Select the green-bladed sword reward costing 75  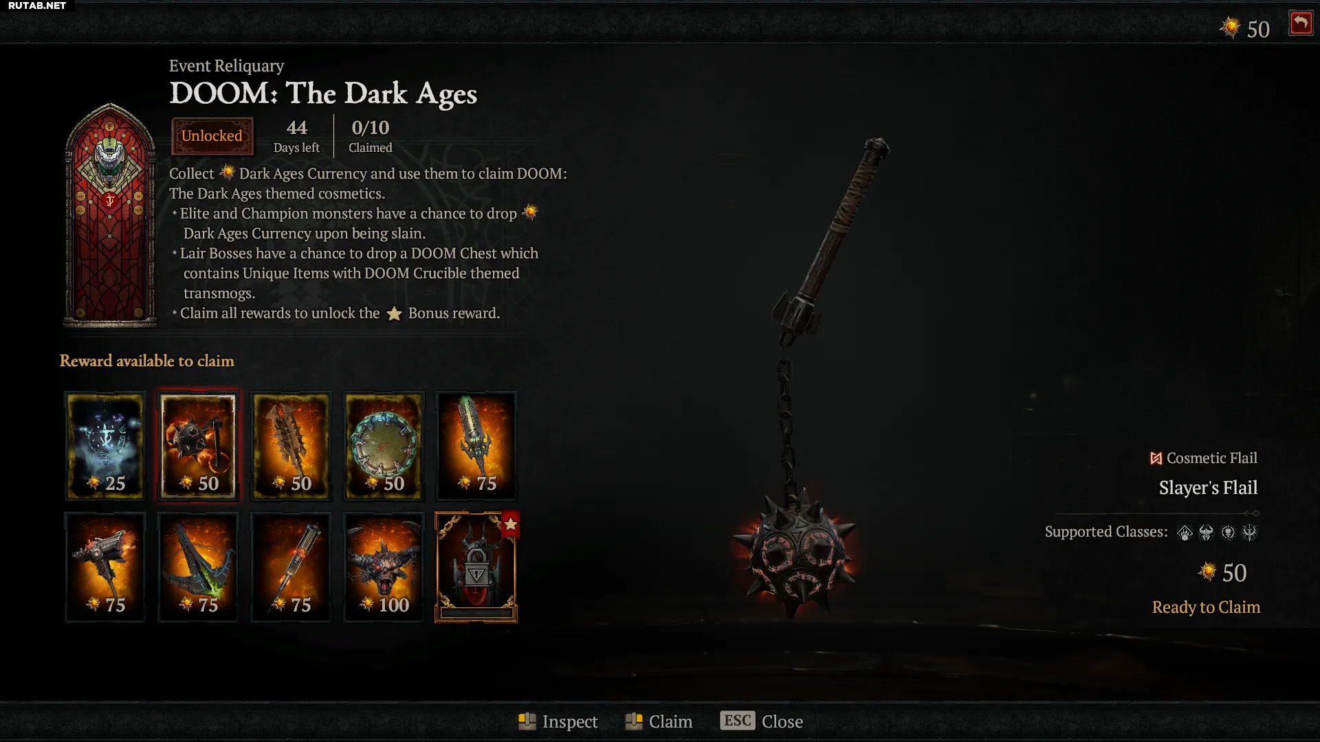pos(476,445)
